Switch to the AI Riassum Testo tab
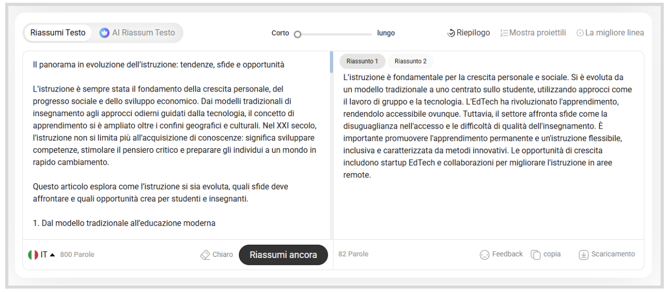This screenshot has height=292, width=669. [x=143, y=32]
